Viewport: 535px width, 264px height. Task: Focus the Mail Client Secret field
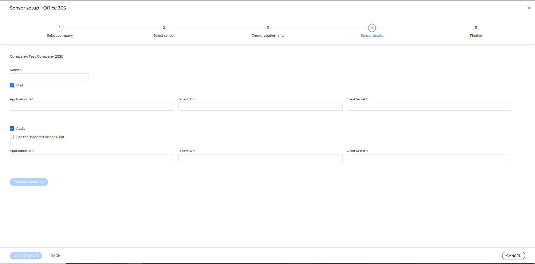429,107
